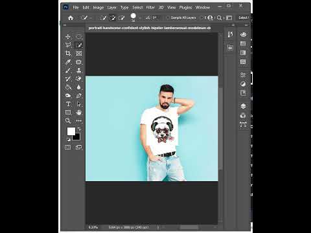
Task: Open the File menu
Action: (76, 8)
